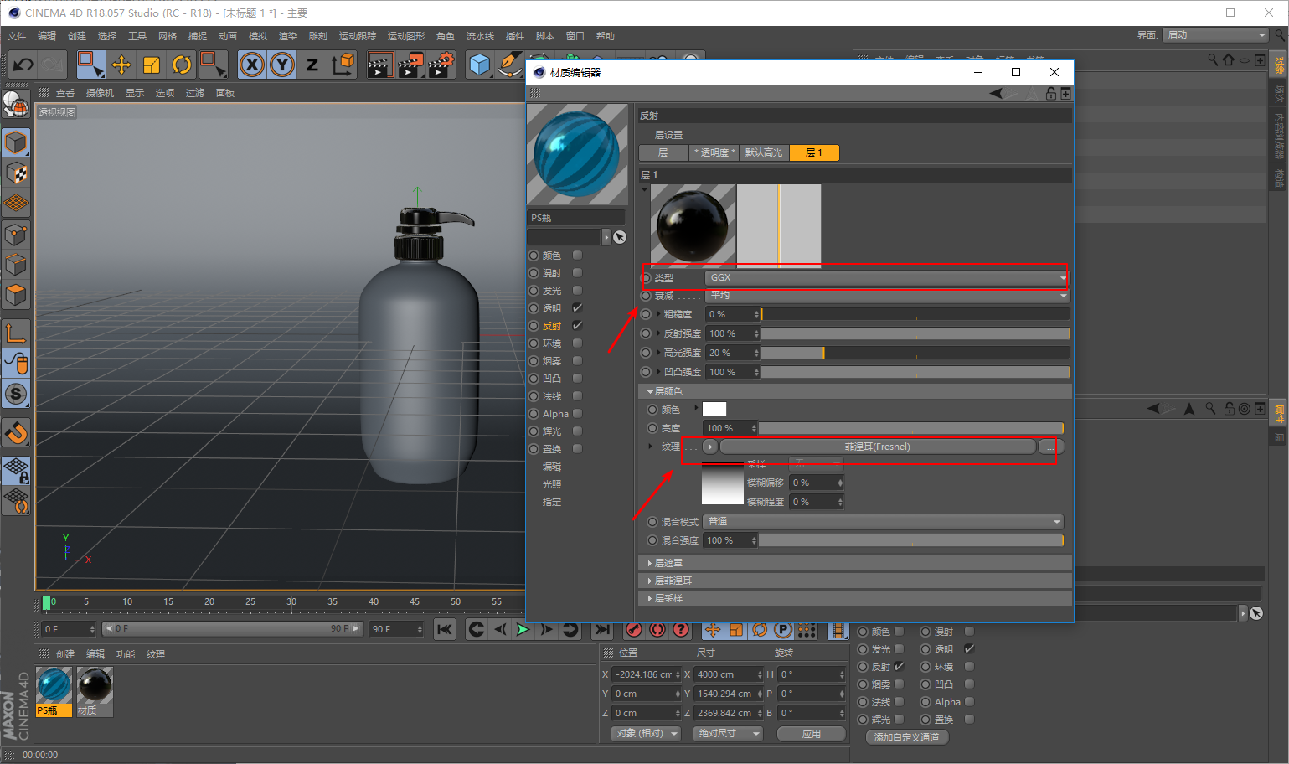Enable the 颜色 channel checkbox in Material Editor
Image resolution: width=1289 pixels, height=764 pixels.
(x=577, y=256)
